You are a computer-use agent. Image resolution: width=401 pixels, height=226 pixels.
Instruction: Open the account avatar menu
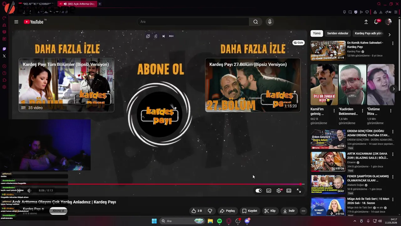click(x=388, y=22)
